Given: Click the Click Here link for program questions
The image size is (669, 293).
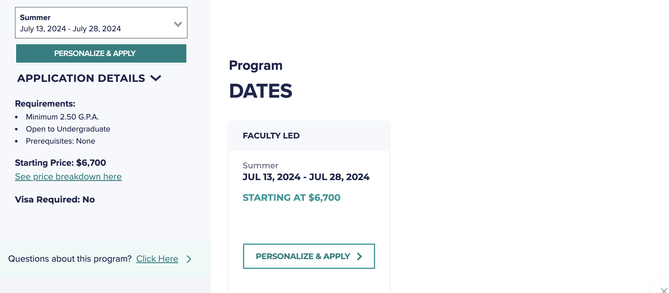Looking at the screenshot, I should click(157, 259).
